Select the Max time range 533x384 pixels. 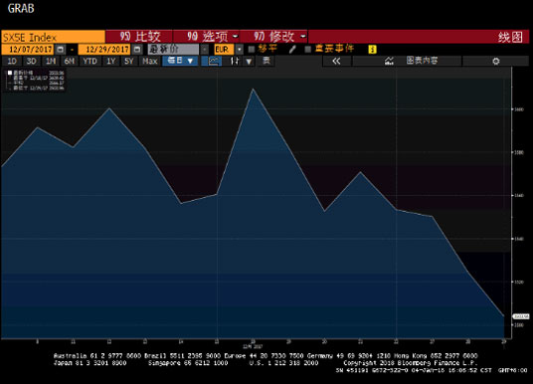[150, 62]
